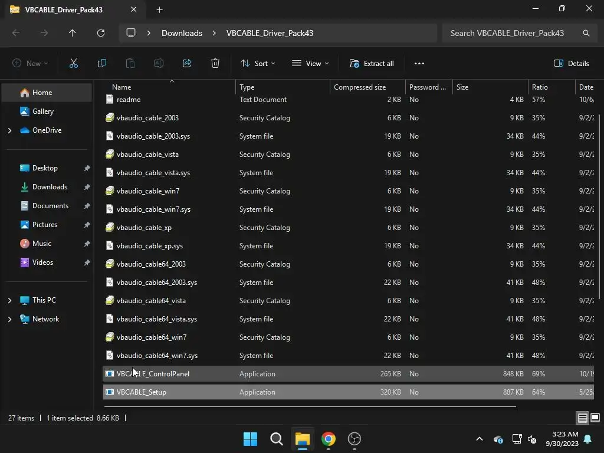604x453 pixels.
Task: Open the Sort dropdown
Action: (x=258, y=64)
